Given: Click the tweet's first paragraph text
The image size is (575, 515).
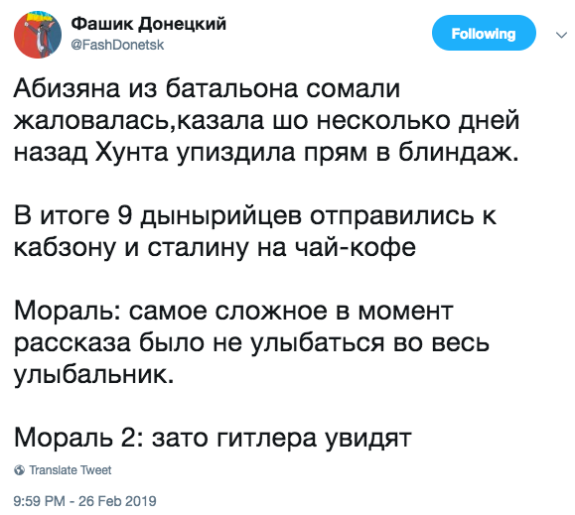Looking at the screenshot, I should (266, 120).
